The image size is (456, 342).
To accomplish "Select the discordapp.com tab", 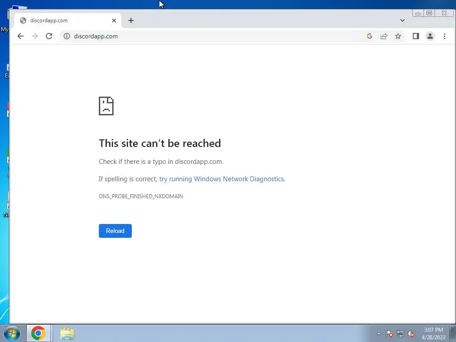I will click(x=68, y=20).
